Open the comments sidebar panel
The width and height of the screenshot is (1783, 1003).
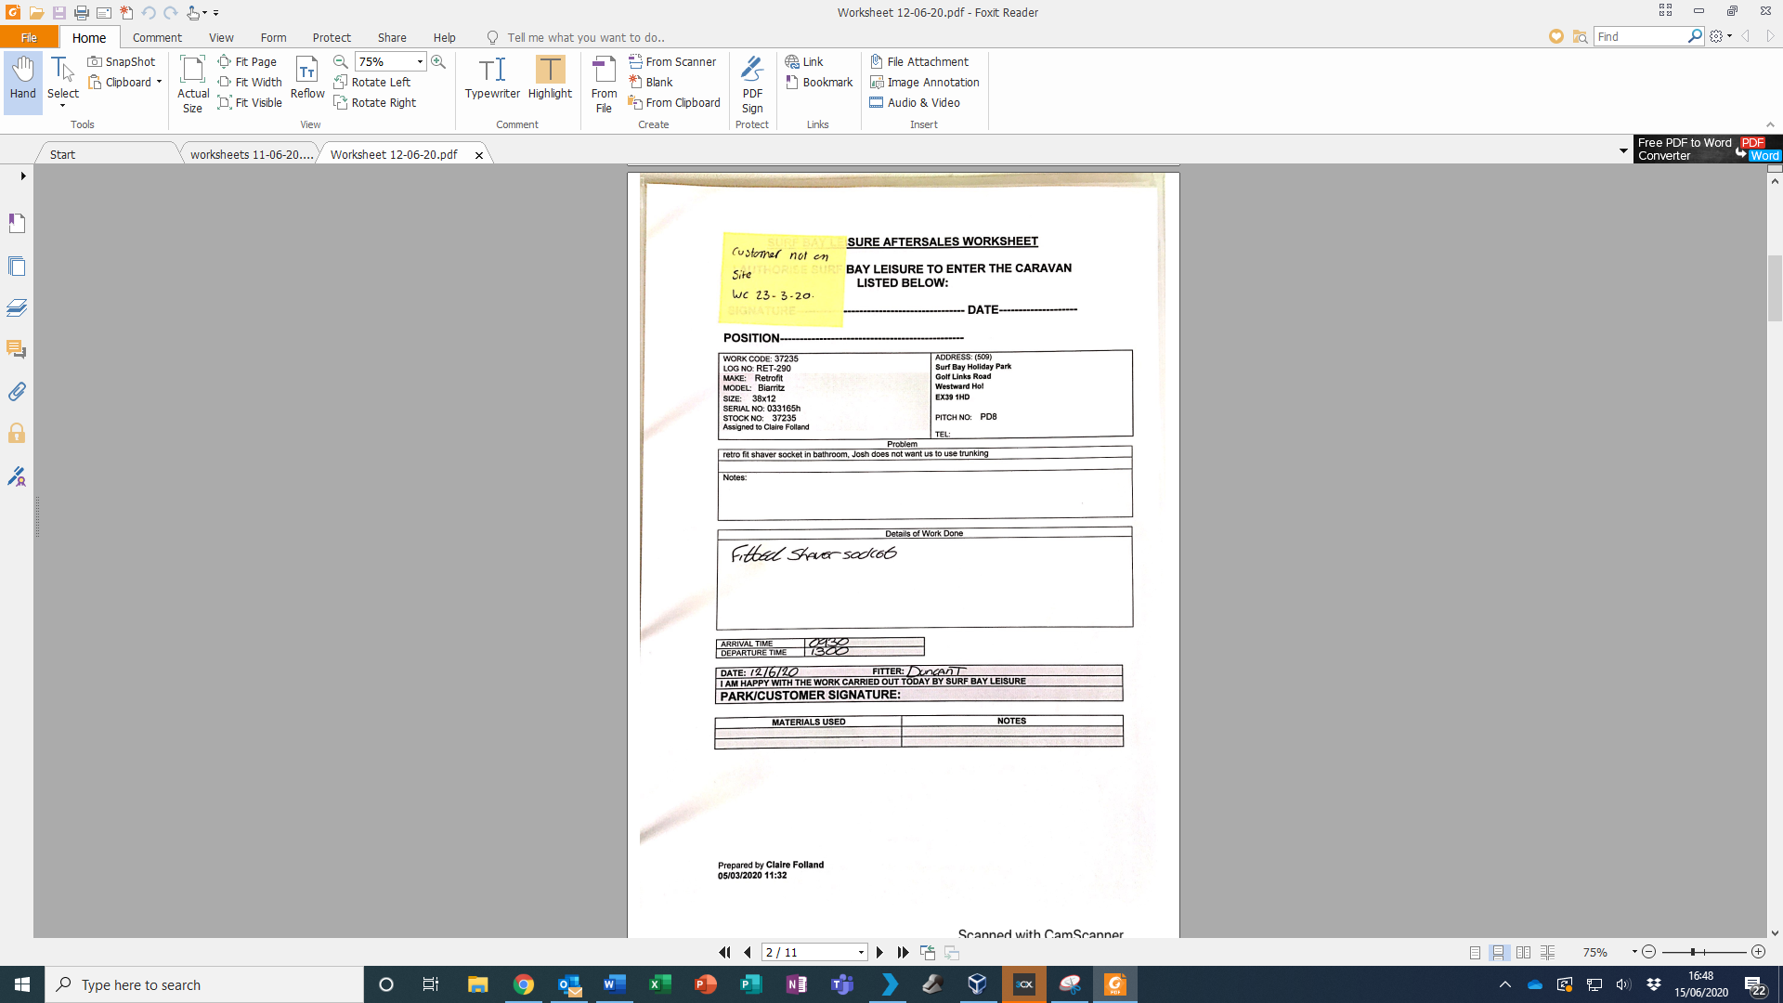click(17, 350)
